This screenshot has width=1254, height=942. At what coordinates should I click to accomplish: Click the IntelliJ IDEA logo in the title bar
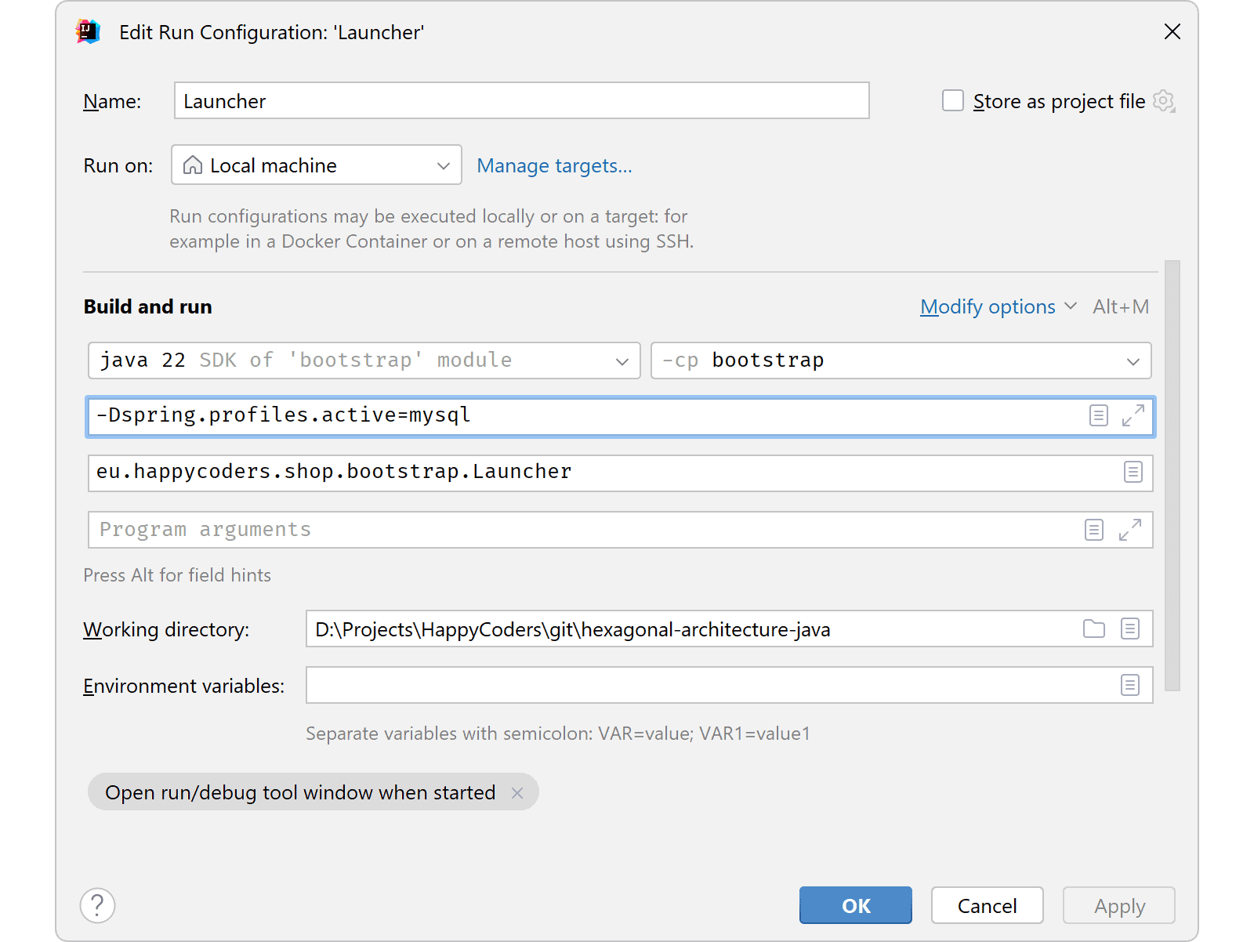tap(89, 32)
